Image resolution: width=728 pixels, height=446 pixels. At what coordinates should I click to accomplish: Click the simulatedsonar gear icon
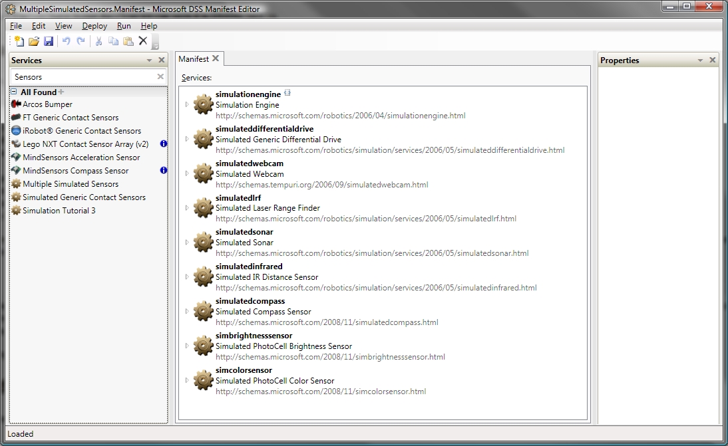pos(203,242)
